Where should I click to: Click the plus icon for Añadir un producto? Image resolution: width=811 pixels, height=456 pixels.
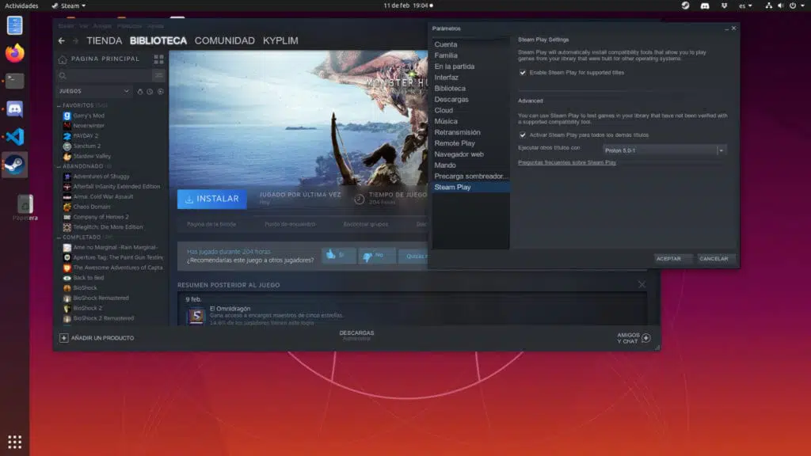tap(63, 338)
